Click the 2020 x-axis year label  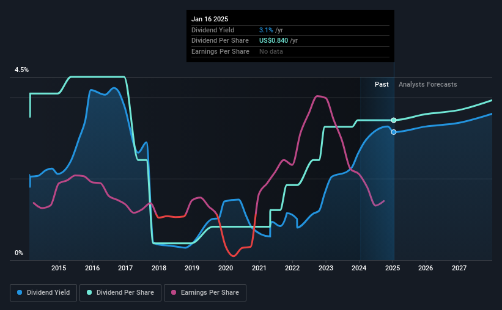[x=226, y=268]
